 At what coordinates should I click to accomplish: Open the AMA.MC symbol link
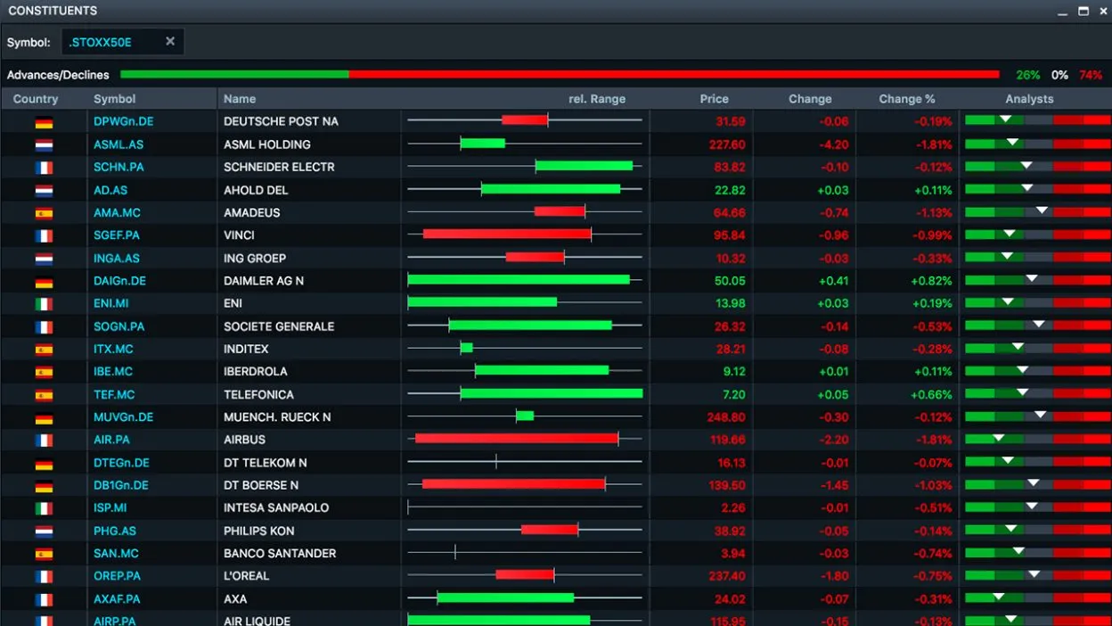pyautogui.click(x=117, y=212)
